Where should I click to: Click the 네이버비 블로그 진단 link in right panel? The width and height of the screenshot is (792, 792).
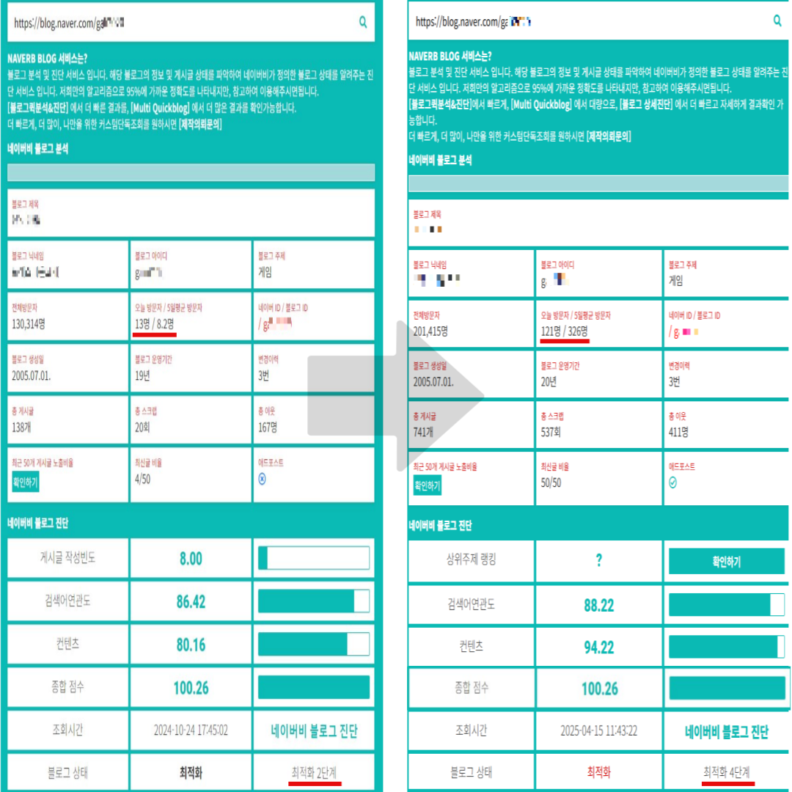(726, 731)
